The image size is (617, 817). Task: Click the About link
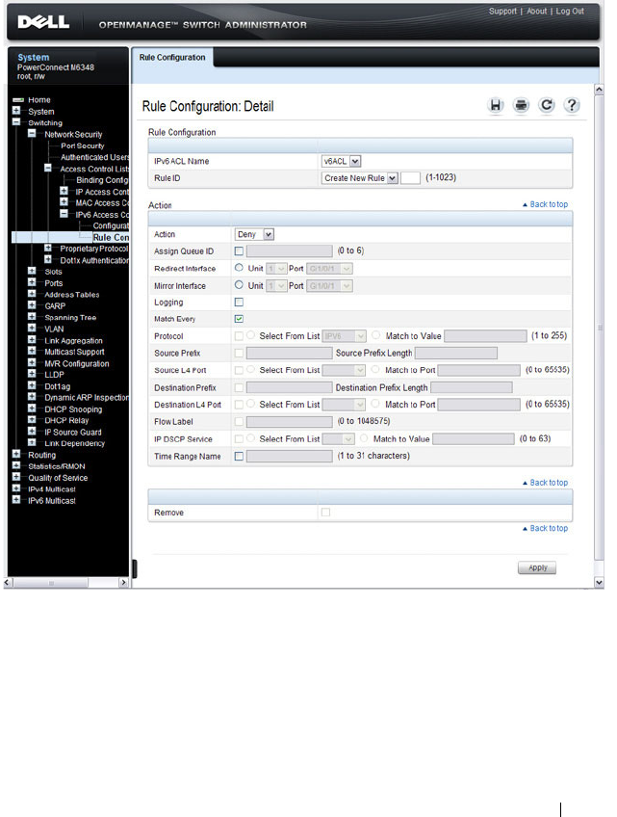536,12
